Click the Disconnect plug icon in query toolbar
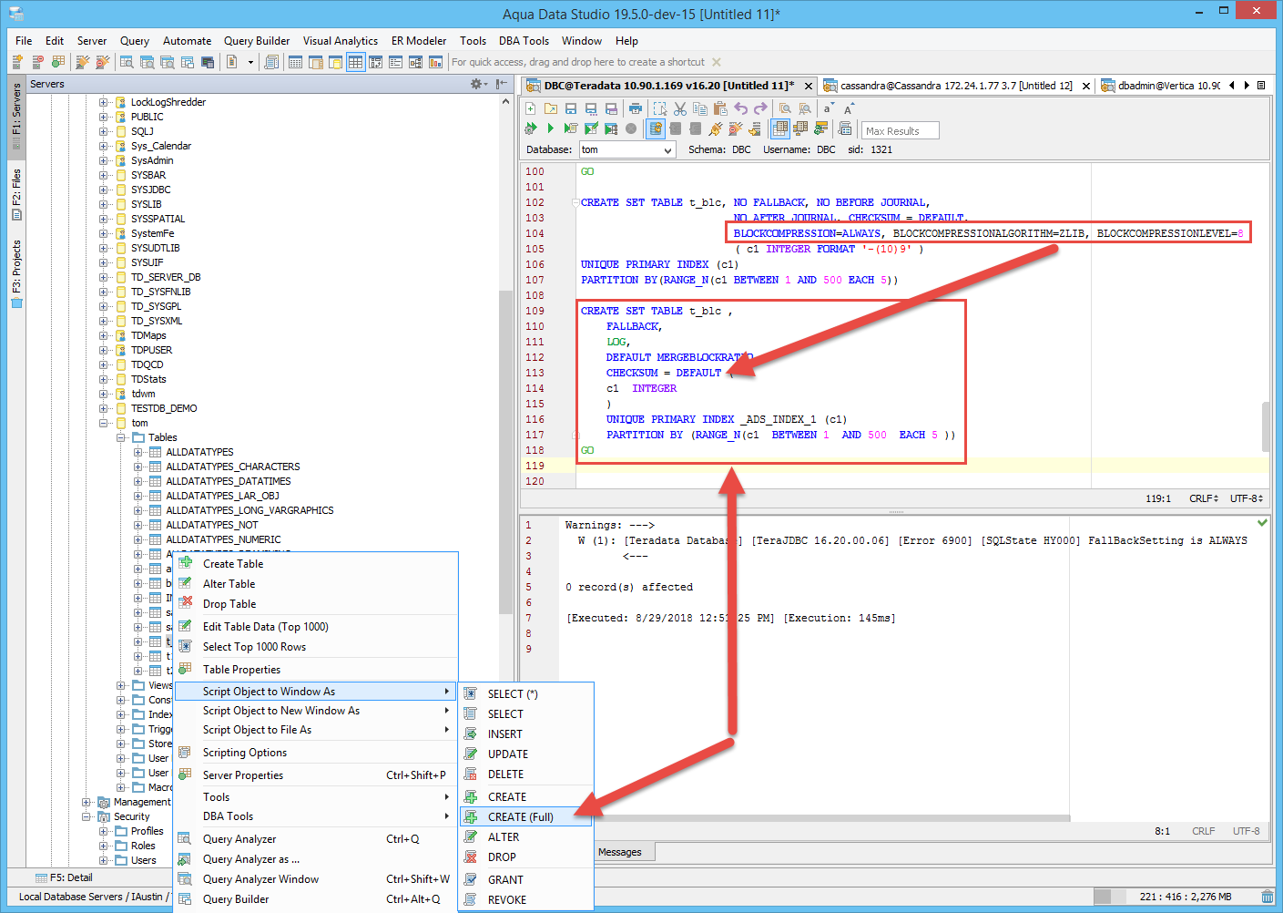Image resolution: width=1283 pixels, height=913 pixels. [x=736, y=128]
